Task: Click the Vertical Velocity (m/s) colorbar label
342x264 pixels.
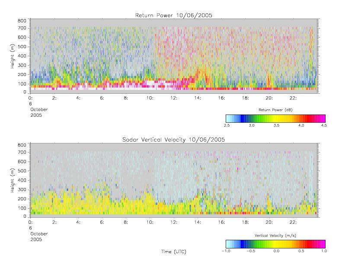Action: [x=275, y=235]
